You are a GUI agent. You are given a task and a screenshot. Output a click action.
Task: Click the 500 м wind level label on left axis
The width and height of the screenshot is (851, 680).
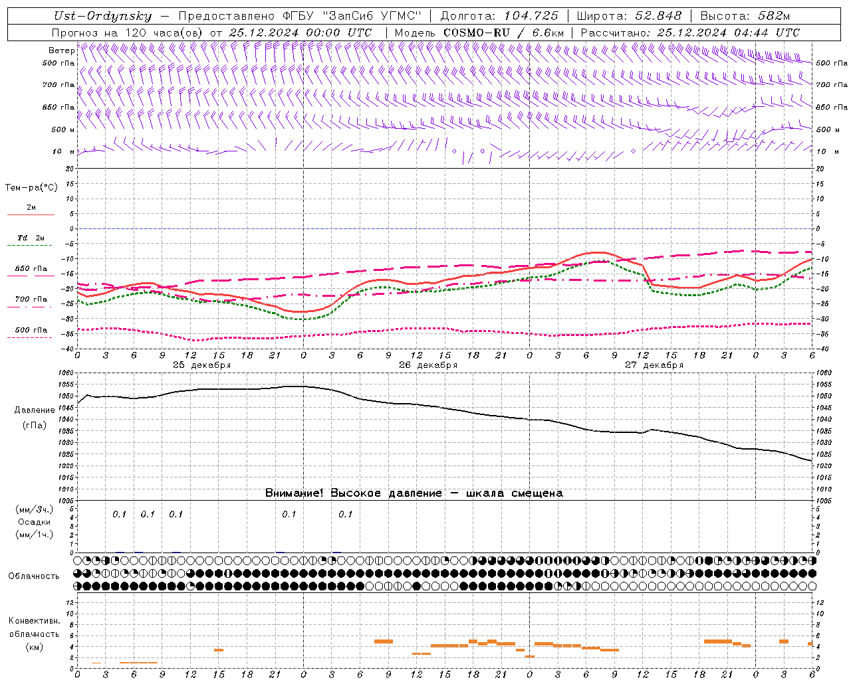(x=63, y=129)
